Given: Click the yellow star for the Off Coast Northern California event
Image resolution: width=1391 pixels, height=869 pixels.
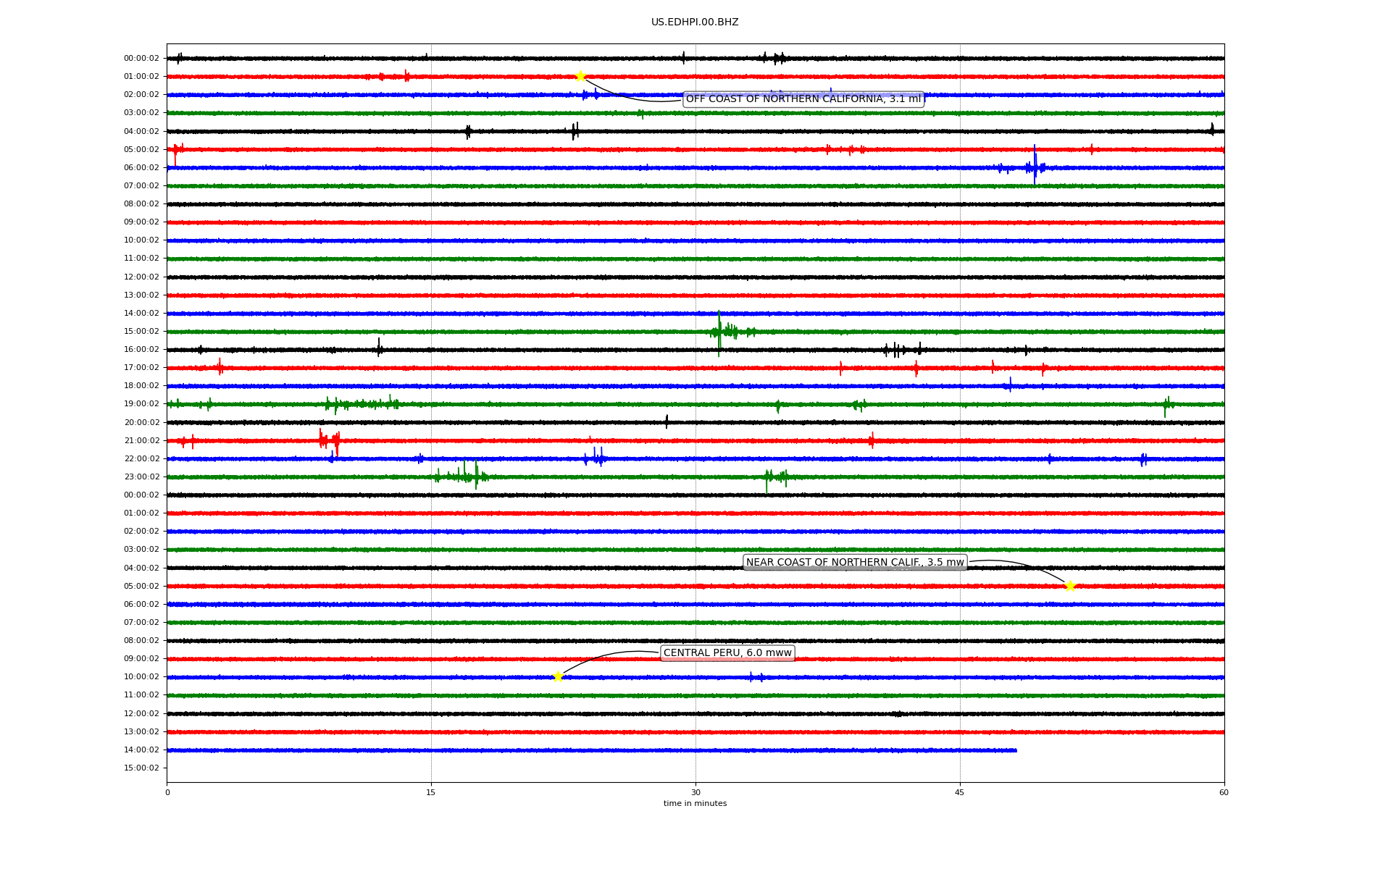Looking at the screenshot, I should pos(580,77).
